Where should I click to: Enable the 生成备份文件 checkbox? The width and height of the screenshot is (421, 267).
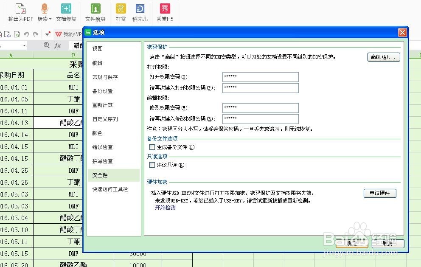(151, 147)
